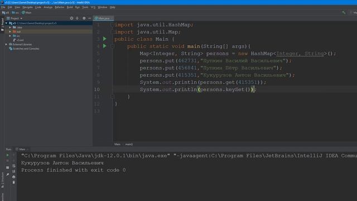Screen dimensions: 357x201
Task: Toggle the Structure side tool button
Action: click(2, 180)
